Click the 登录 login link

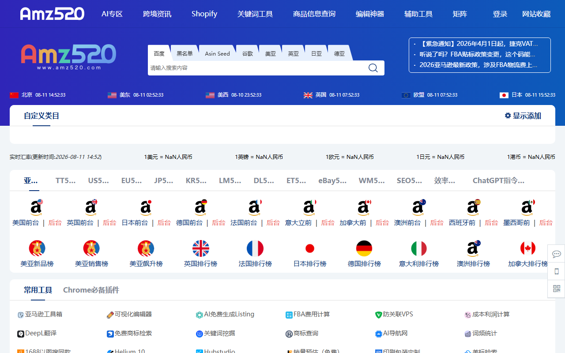[x=500, y=14]
